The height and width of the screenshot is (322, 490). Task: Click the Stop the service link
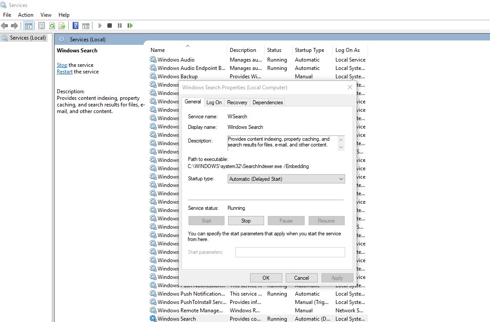click(62, 65)
